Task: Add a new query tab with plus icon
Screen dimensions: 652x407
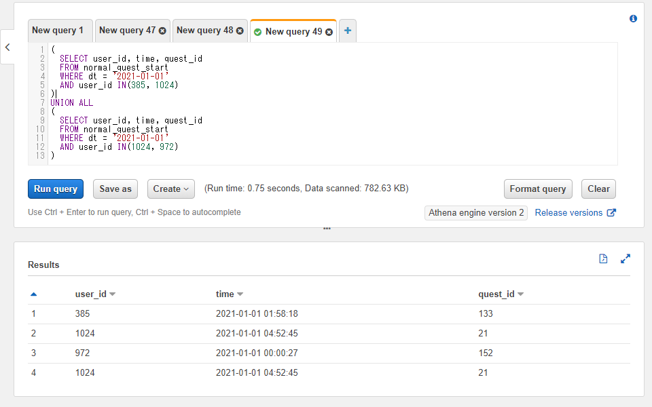Action: point(348,31)
